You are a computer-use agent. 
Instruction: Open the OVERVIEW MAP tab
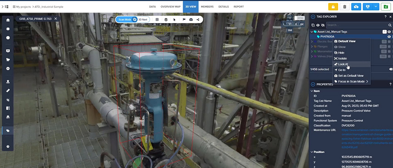[171, 7]
